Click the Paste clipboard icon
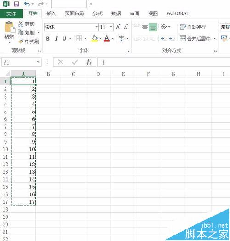Screen dimensions: 230x241 tap(10, 27)
